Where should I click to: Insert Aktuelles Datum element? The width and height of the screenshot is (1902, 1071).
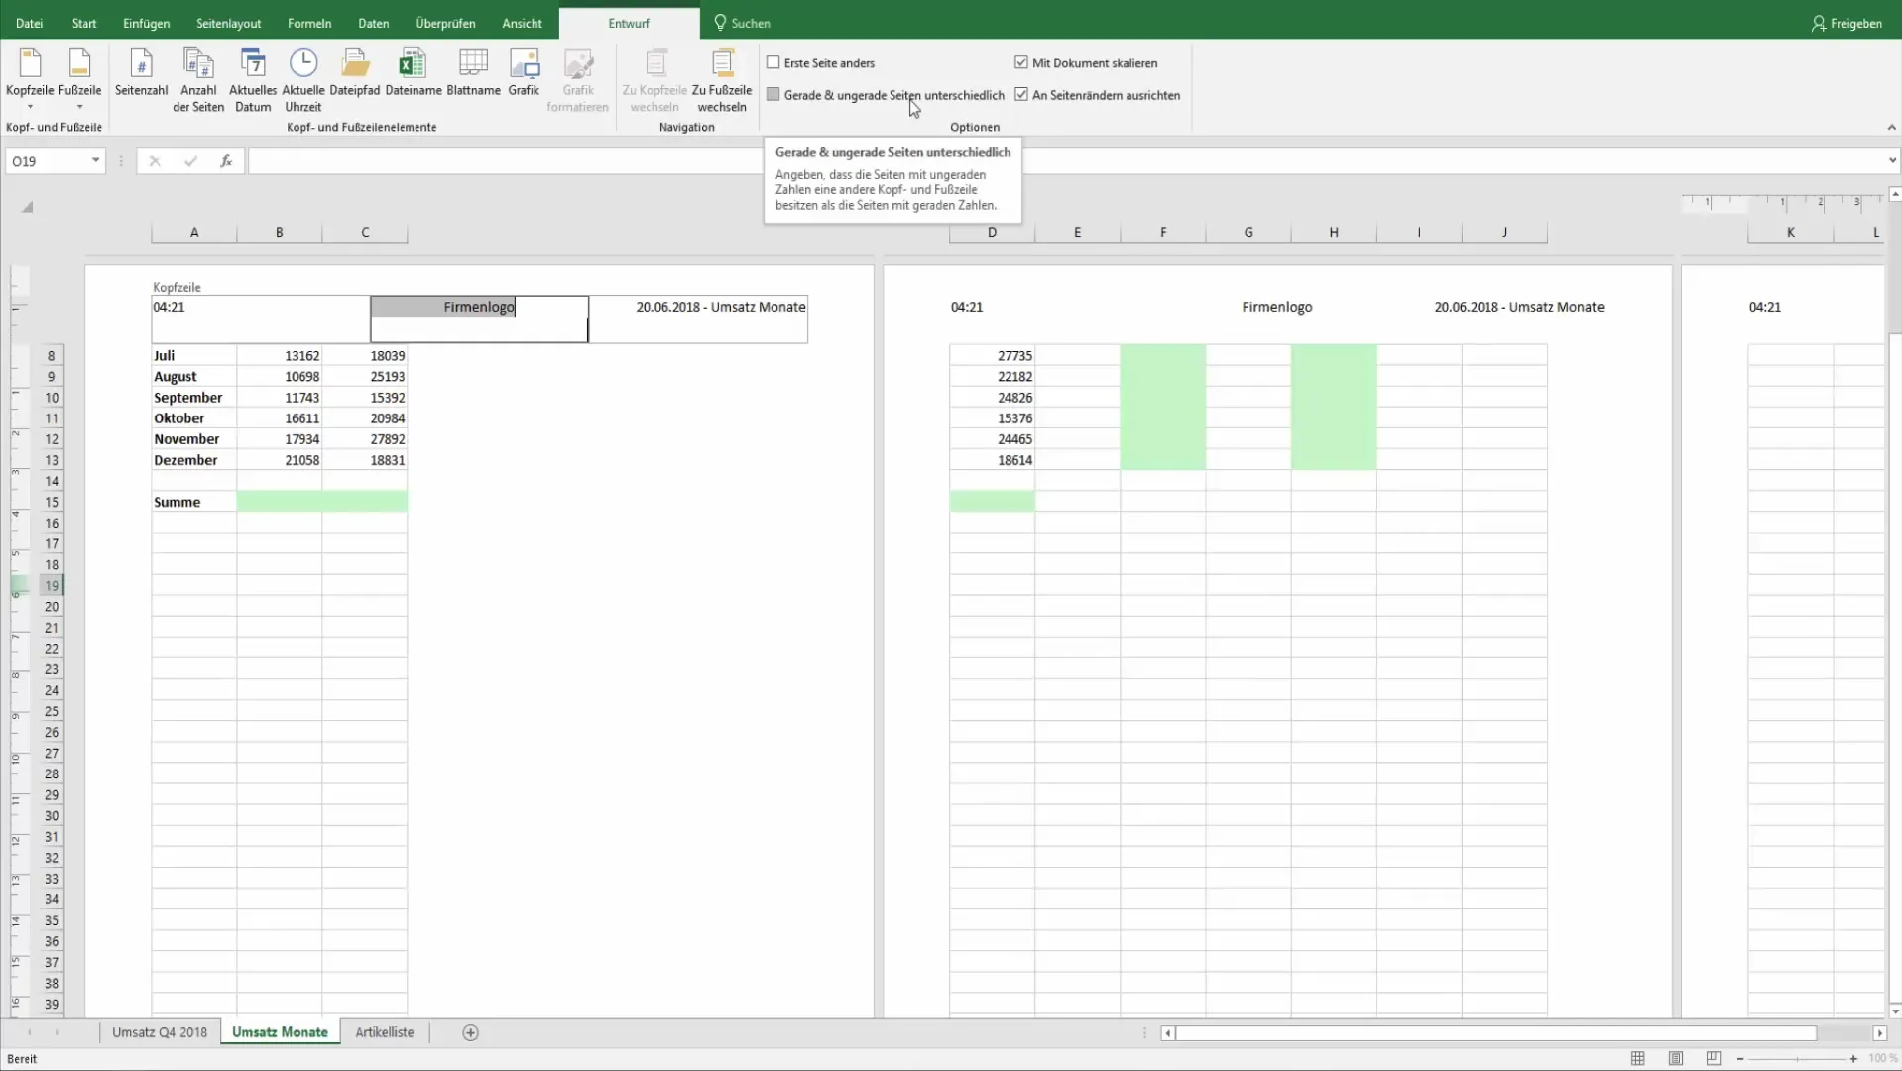tap(253, 80)
